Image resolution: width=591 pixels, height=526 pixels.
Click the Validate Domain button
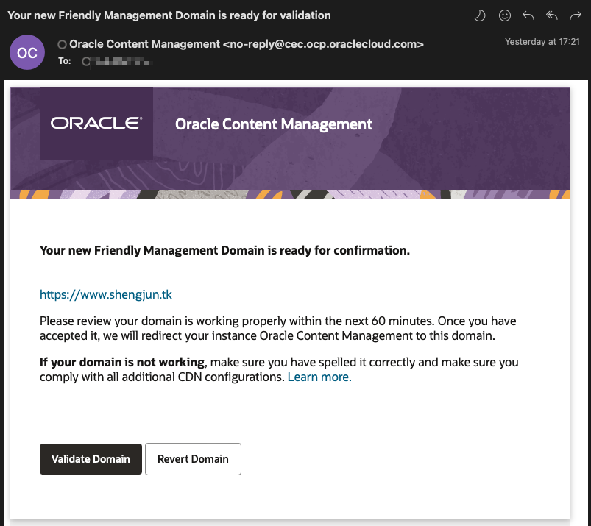pos(91,459)
